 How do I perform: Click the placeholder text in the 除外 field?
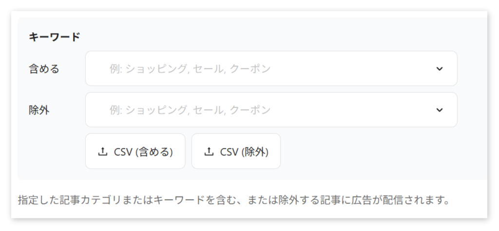click(190, 110)
